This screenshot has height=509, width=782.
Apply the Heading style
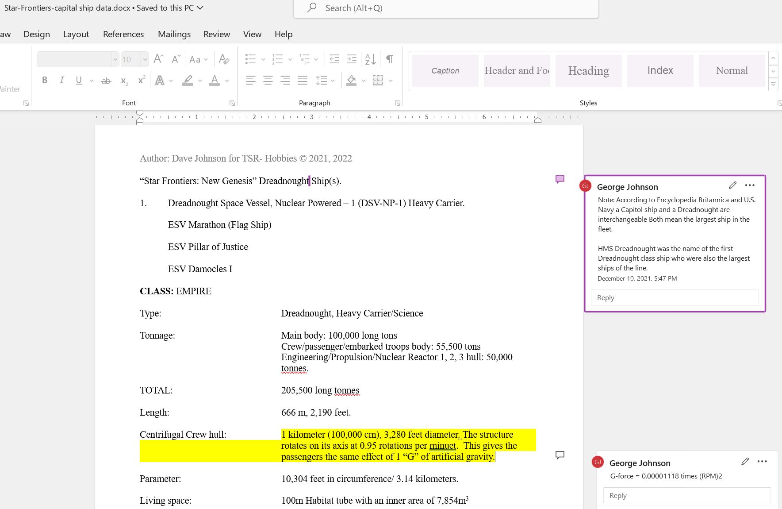pos(588,71)
